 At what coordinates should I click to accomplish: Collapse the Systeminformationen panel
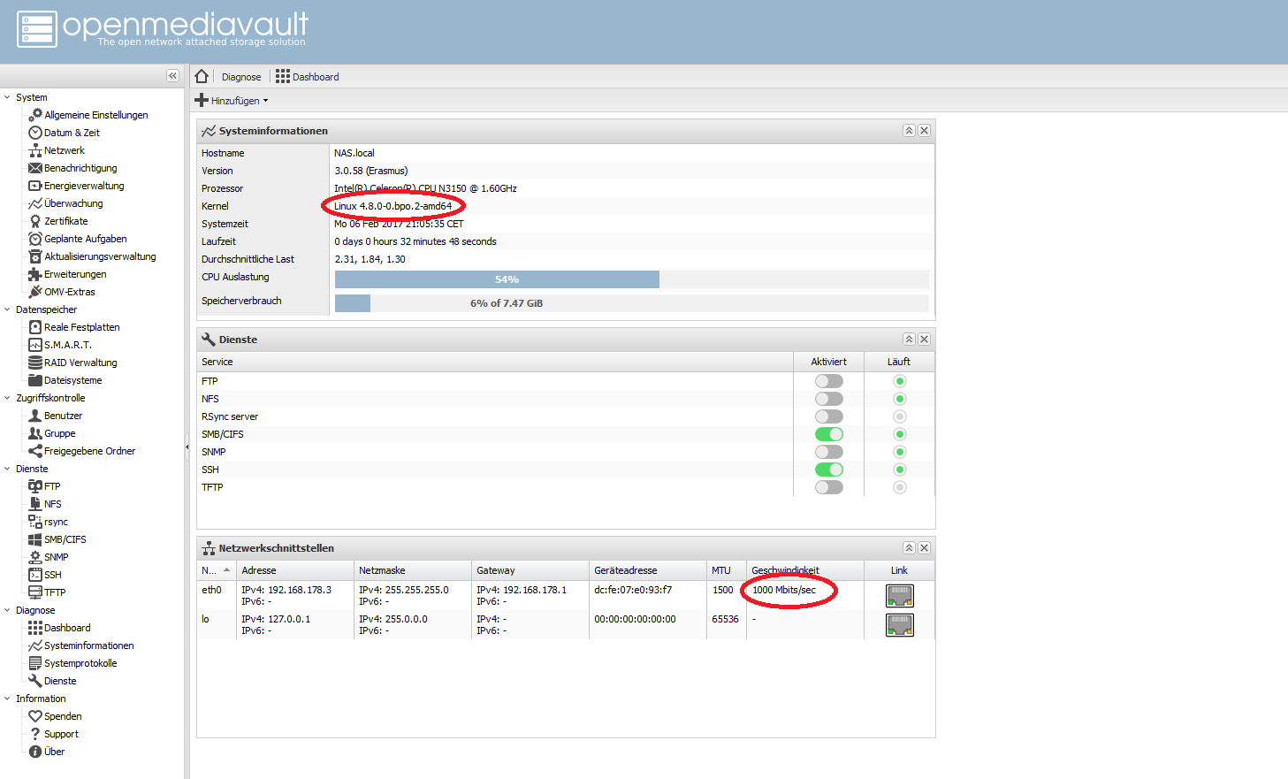tap(909, 130)
